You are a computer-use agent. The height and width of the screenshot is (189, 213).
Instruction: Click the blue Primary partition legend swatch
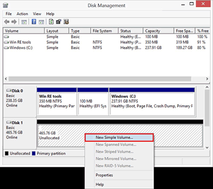point(34,153)
